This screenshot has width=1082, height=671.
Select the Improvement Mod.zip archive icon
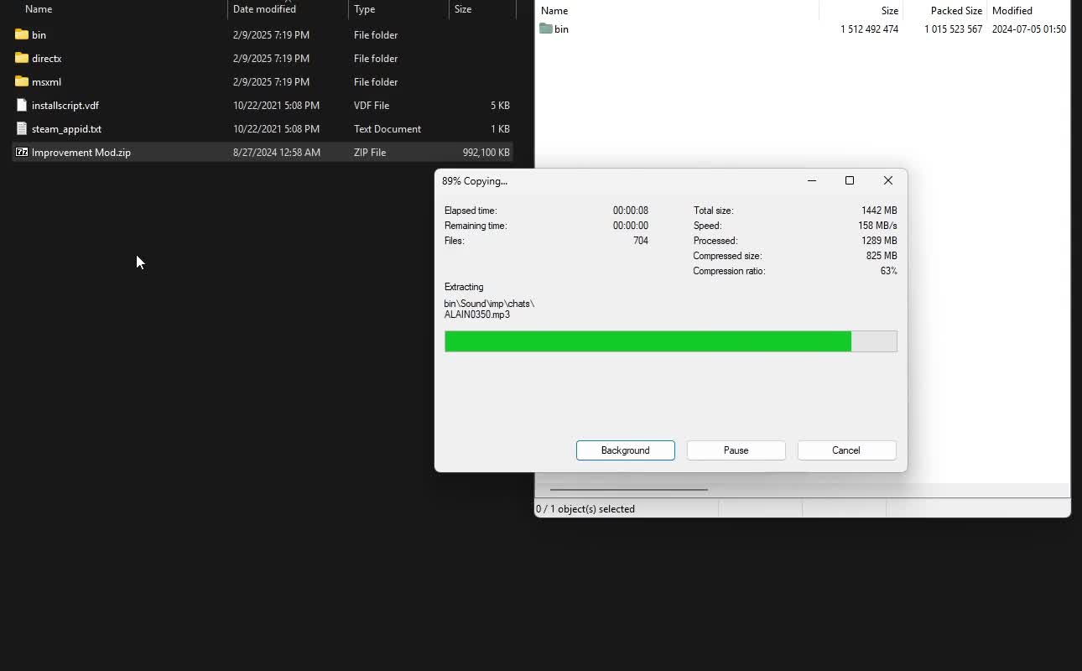(x=21, y=152)
